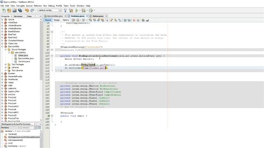The image size is (264, 148).
Task: Close the Projects panel tab
Action: click(x=12, y=16)
